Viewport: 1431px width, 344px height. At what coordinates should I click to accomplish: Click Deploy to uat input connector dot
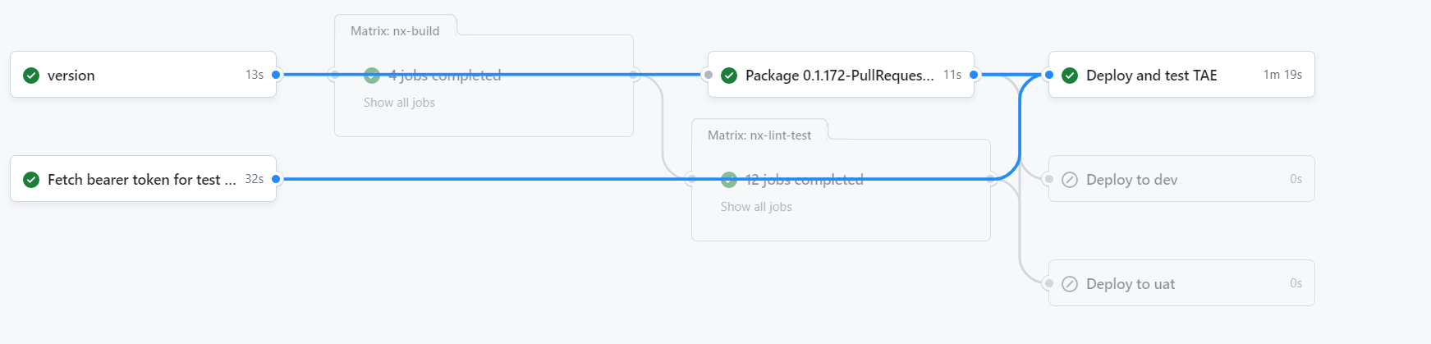click(x=1049, y=283)
